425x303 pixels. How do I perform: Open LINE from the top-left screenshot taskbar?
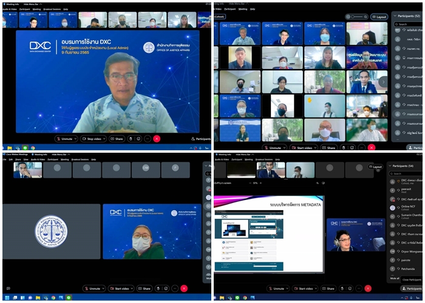click(25, 148)
